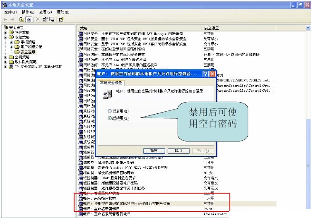The width and height of the screenshot is (311, 218).
Task: Click the Export list toolbar icon
Action: tap(52, 19)
